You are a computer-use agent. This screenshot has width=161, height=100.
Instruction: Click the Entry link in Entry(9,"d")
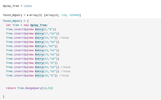tap(39, 29)
